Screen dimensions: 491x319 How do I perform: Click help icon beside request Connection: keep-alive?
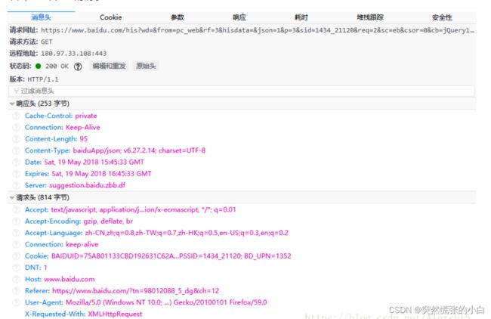pyautogui.click(x=16, y=245)
